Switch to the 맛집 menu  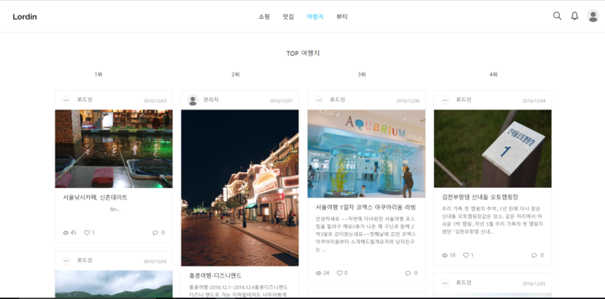tap(289, 16)
